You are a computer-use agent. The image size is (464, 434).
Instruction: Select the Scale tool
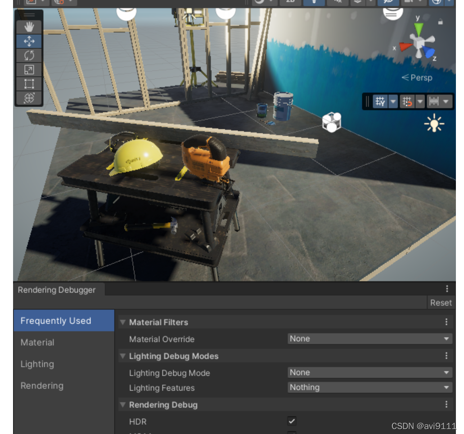tap(29, 69)
